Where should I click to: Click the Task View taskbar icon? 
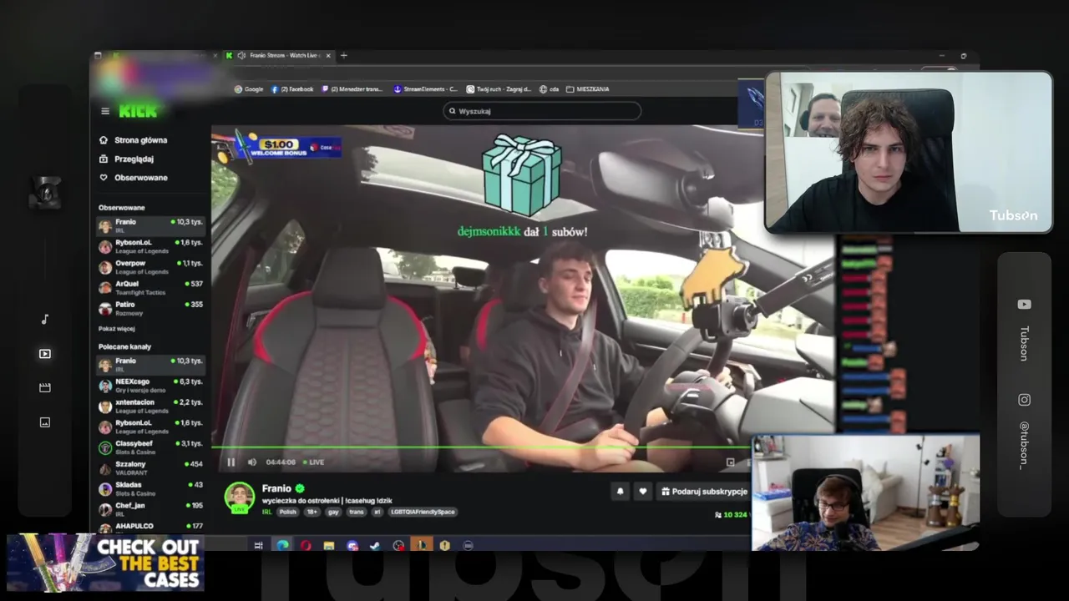[258, 545]
